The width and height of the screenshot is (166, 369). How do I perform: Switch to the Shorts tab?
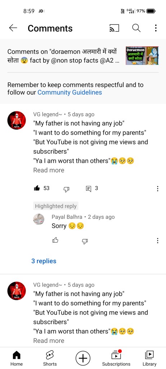tap(50, 358)
